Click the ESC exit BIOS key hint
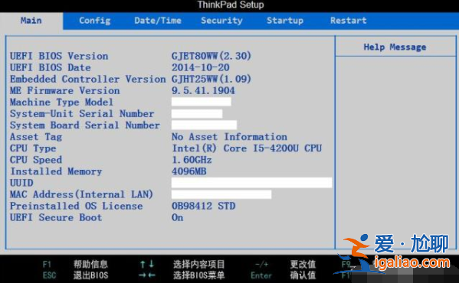The width and height of the screenshot is (459, 283). pos(49,275)
